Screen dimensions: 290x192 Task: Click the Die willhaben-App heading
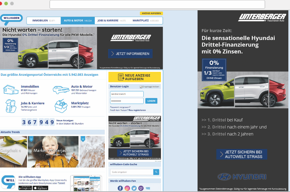tap(30, 177)
